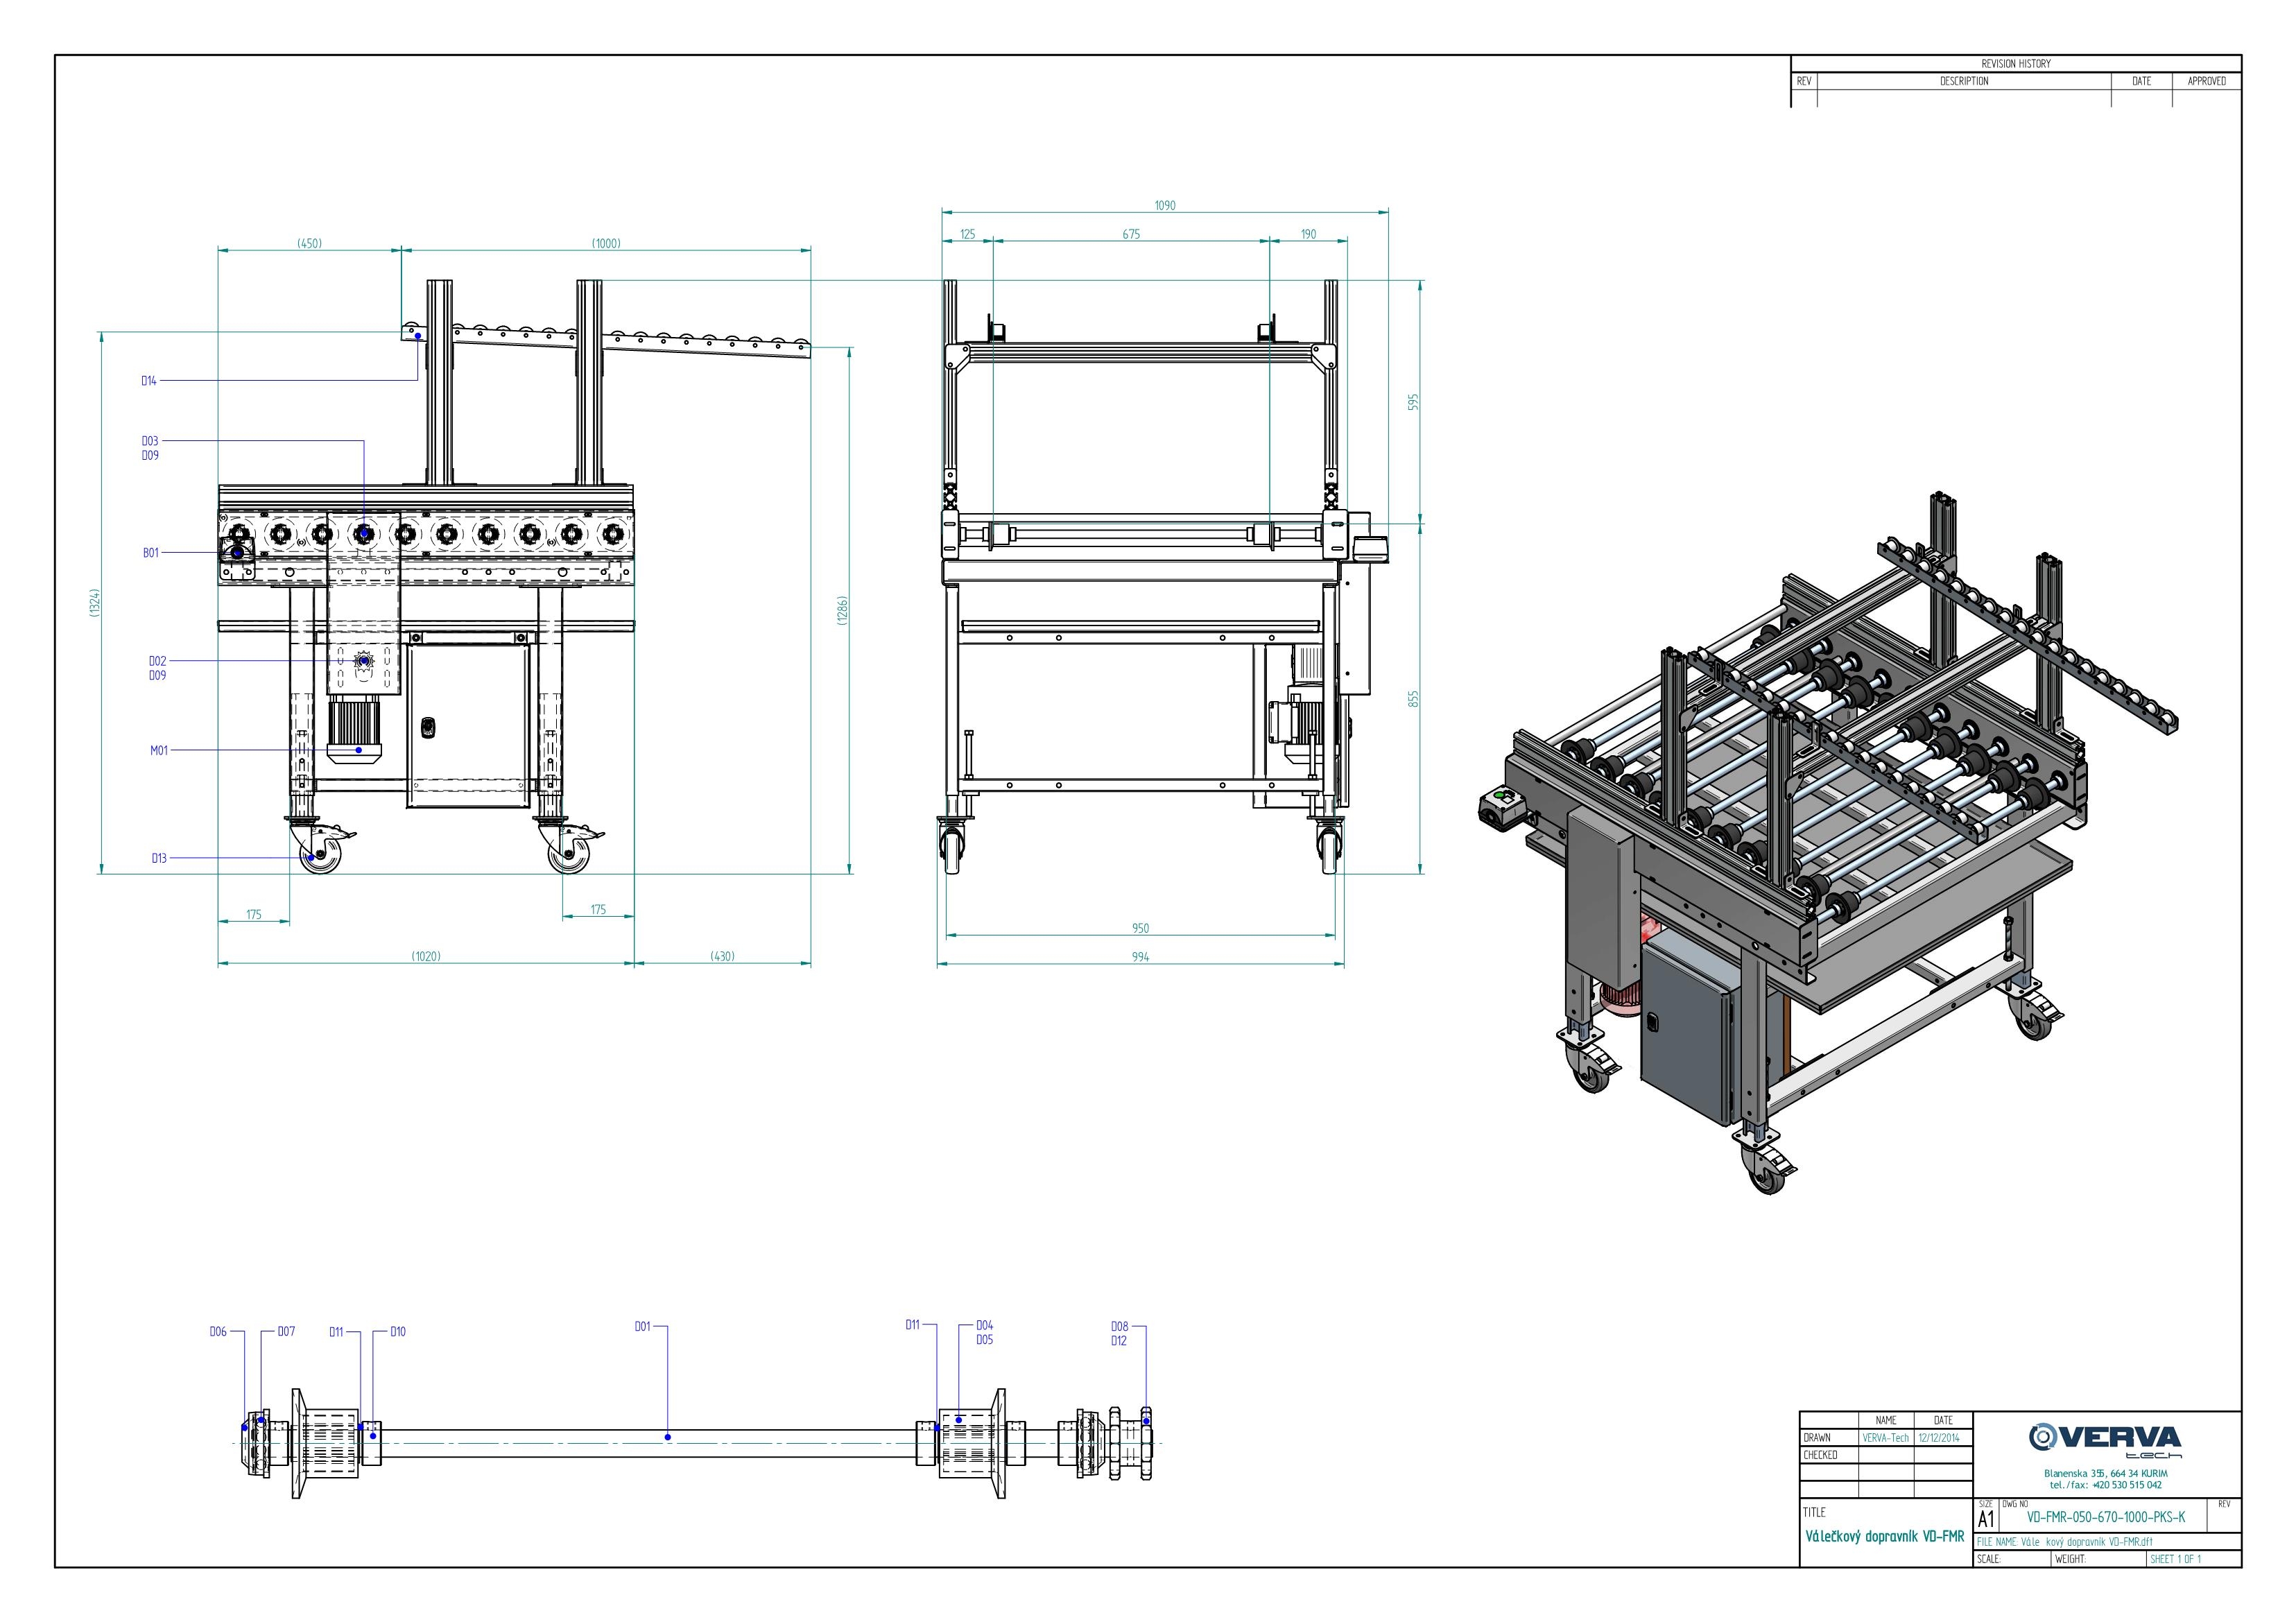Select the 855 height dimension
2296x1622 pixels.
(1414, 699)
